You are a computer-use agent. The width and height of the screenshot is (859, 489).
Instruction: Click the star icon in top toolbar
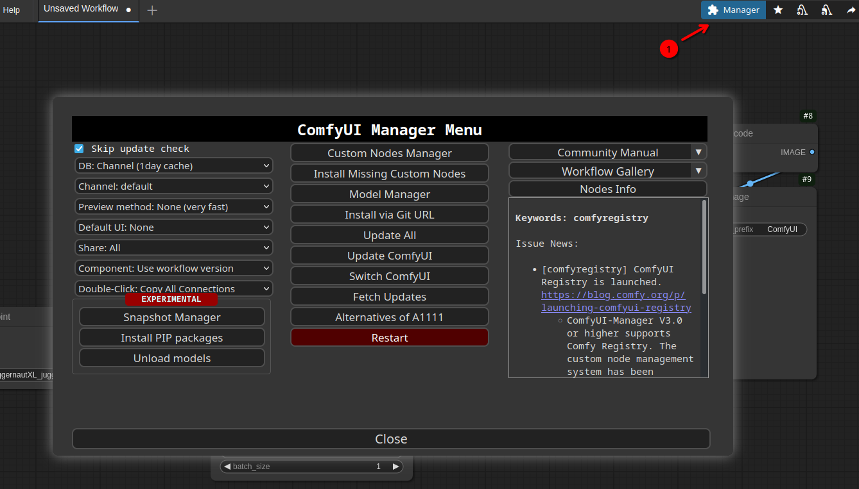coord(778,10)
